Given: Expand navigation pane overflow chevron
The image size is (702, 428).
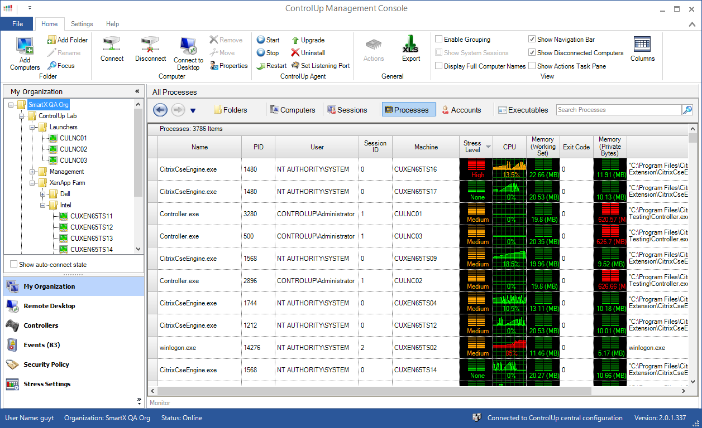Looking at the screenshot, I should [139, 400].
